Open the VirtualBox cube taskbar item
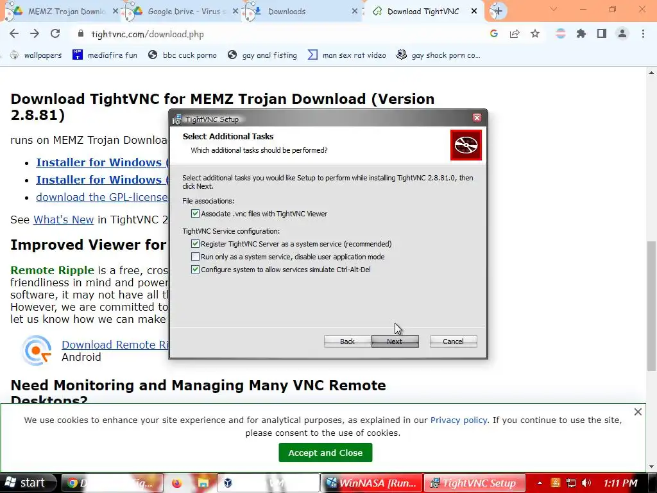Screen dimensions: 657x493 tap(268, 483)
